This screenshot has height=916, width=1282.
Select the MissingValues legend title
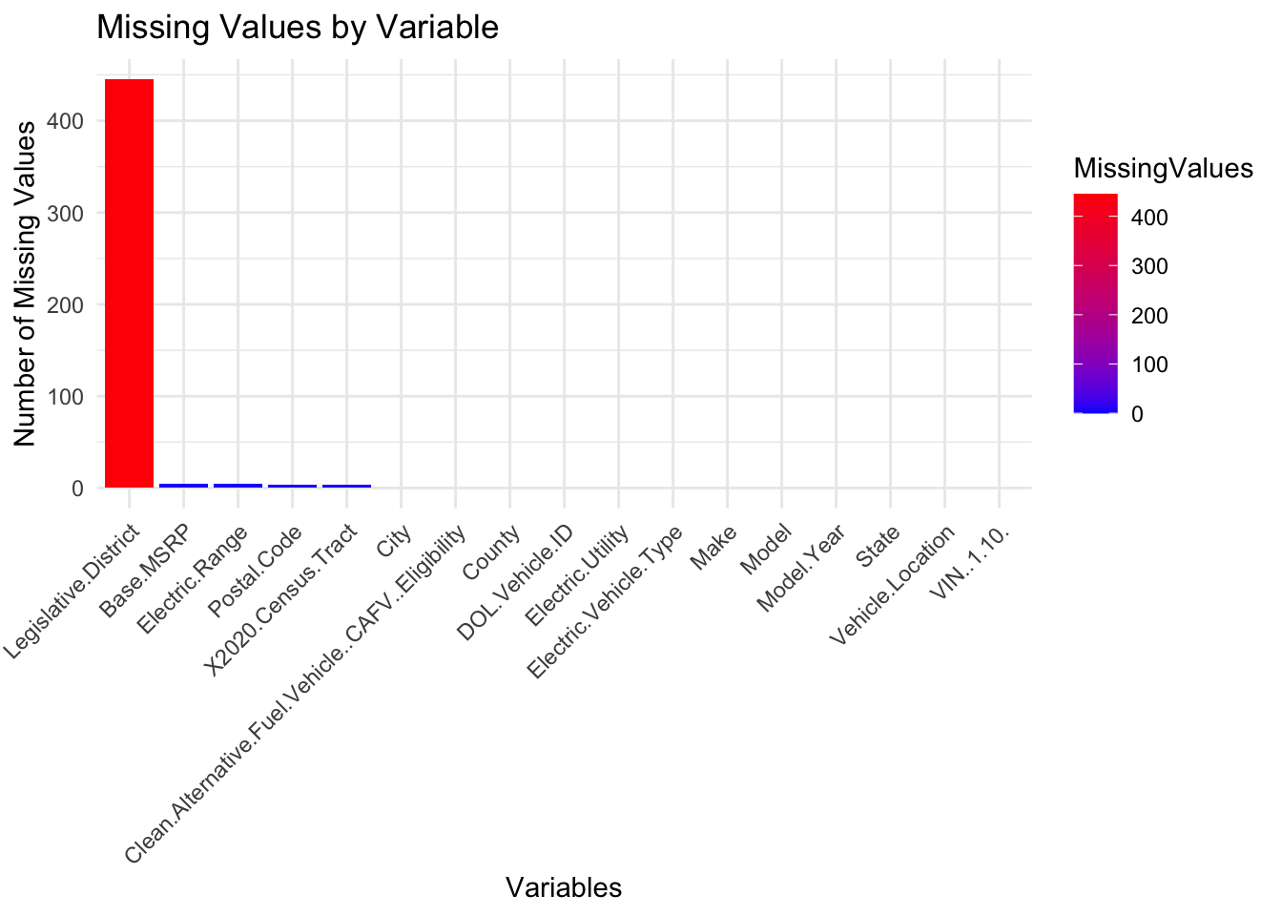coord(1163,169)
